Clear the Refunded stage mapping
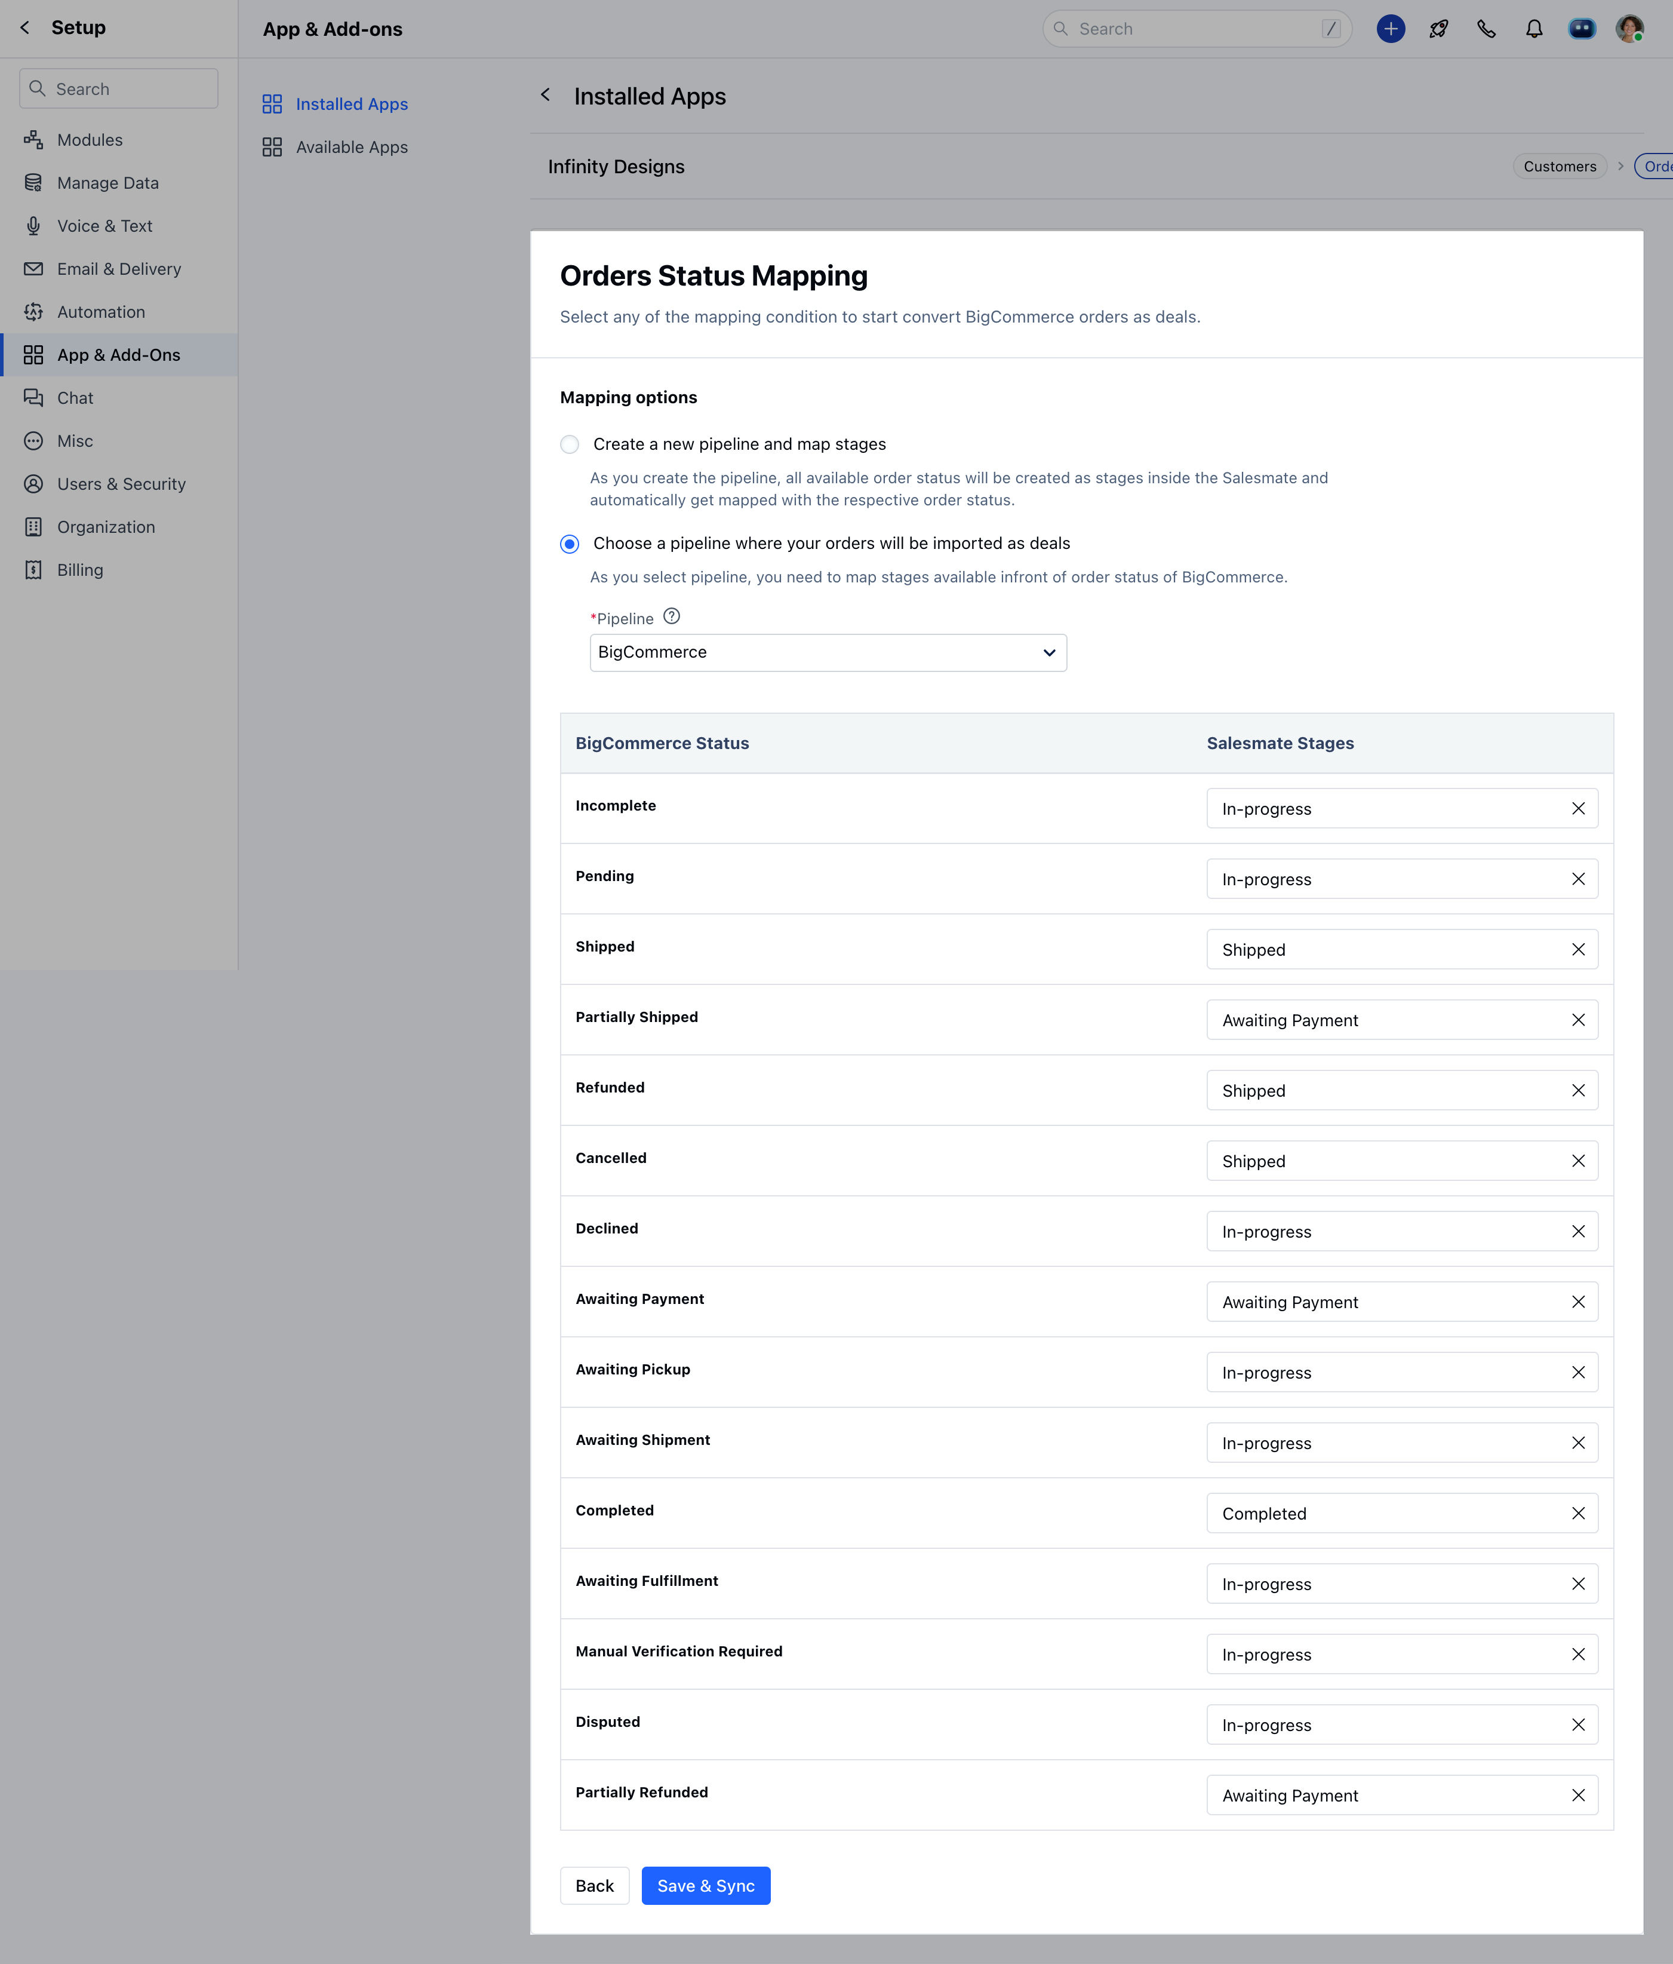 click(x=1578, y=1090)
